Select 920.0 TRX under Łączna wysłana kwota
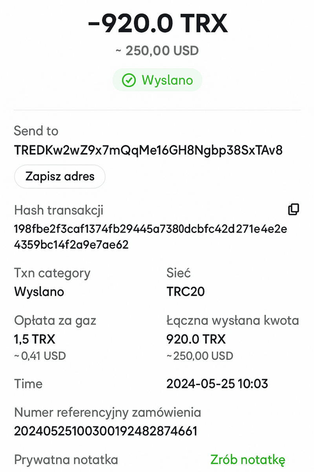This screenshot has height=472, width=314. pos(196,339)
